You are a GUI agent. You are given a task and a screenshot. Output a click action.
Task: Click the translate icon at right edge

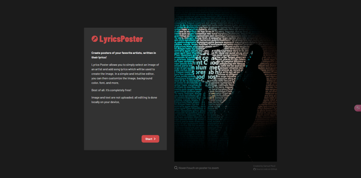(x=358, y=108)
